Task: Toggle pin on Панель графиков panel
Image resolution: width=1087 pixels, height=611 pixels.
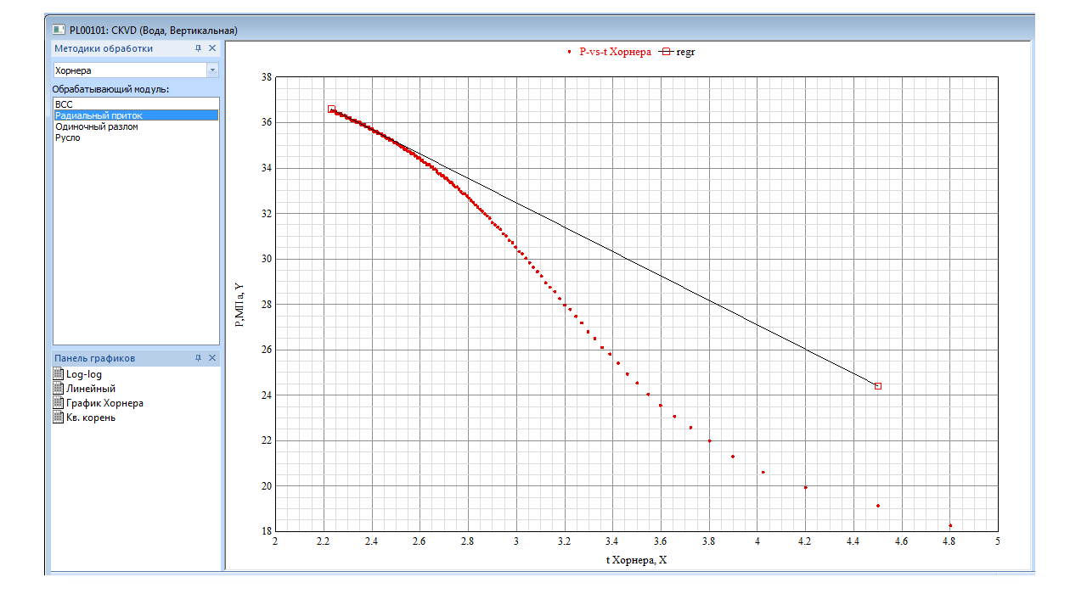Action: pyautogui.click(x=199, y=358)
